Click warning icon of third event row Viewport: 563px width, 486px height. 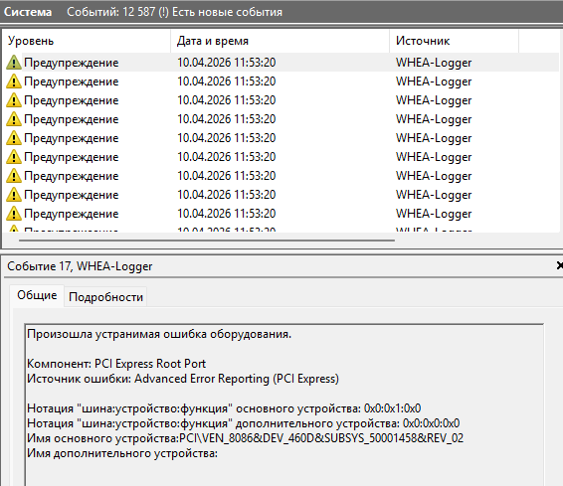click(x=14, y=100)
